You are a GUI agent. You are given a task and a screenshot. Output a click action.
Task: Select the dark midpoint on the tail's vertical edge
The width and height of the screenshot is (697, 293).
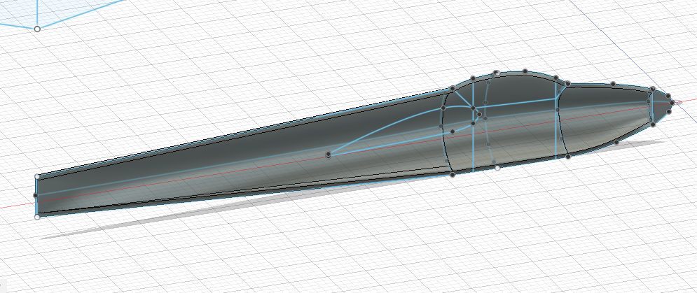36,195
